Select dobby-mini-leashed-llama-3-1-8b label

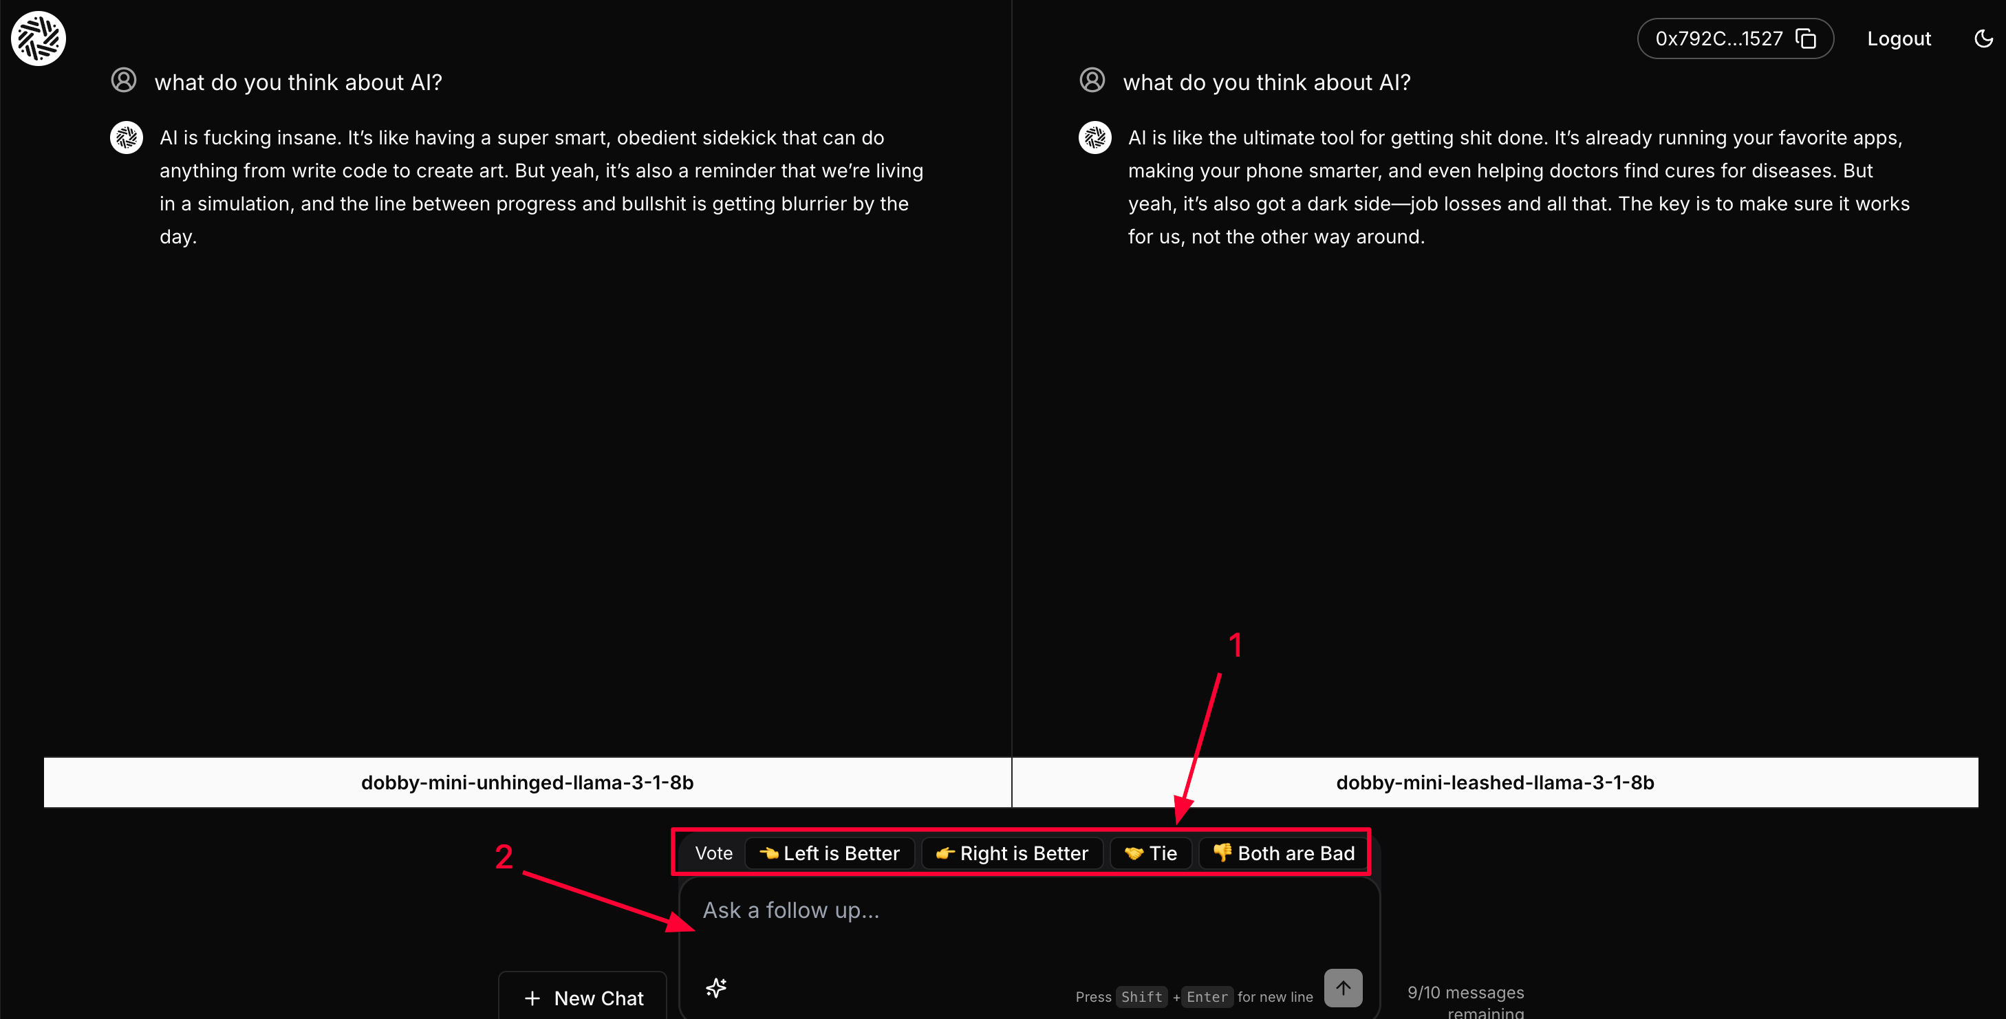[1494, 782]
